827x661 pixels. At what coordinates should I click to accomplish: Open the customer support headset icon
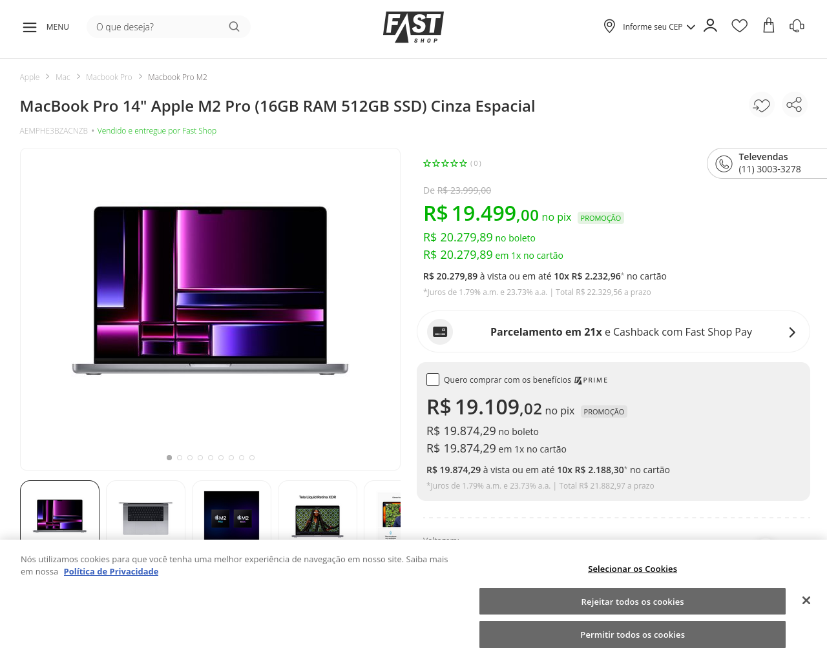pyautogui.click(x=797, y=26)
